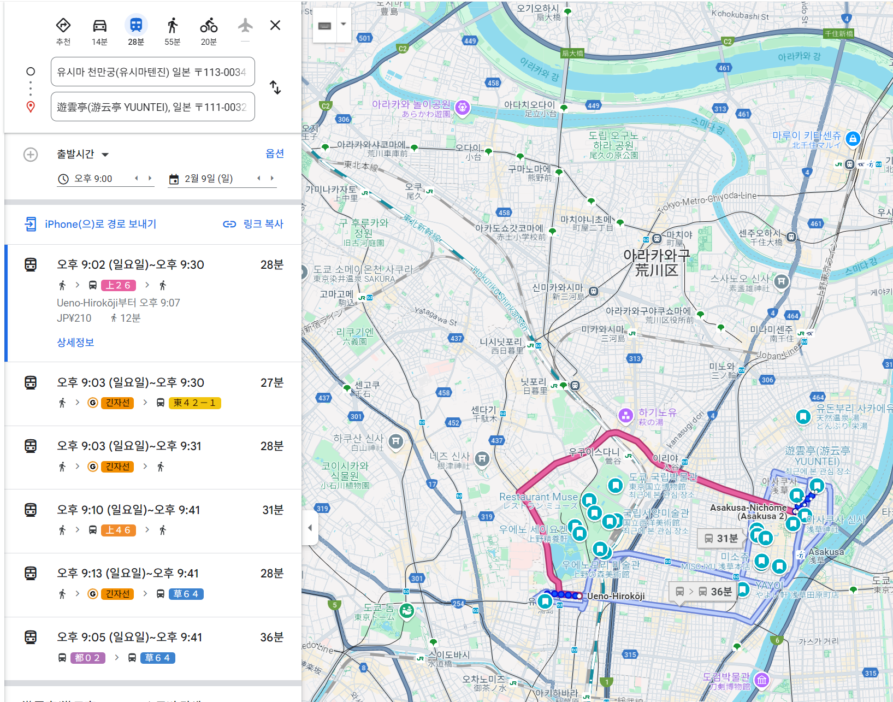Choose the flight travel mode icon

coord(245,25)
